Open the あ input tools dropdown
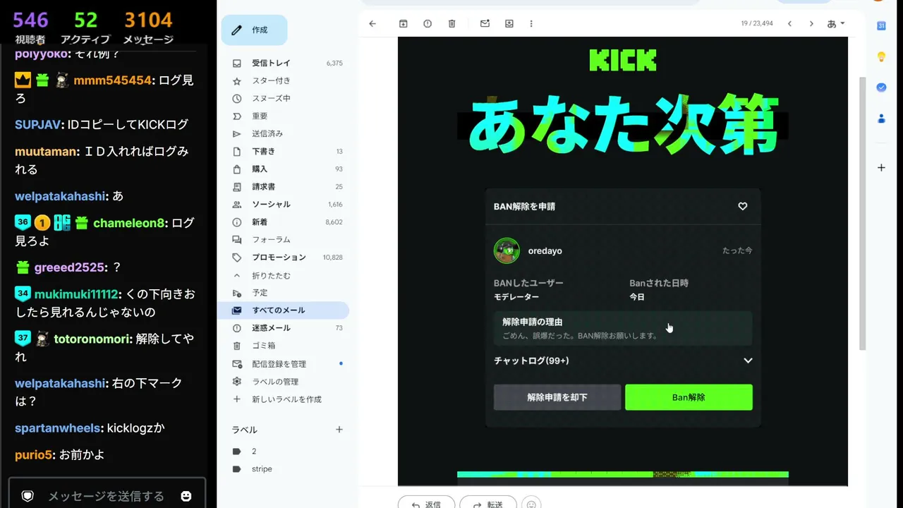Viewport: 903px width, 508px height. tap(836, 23)
